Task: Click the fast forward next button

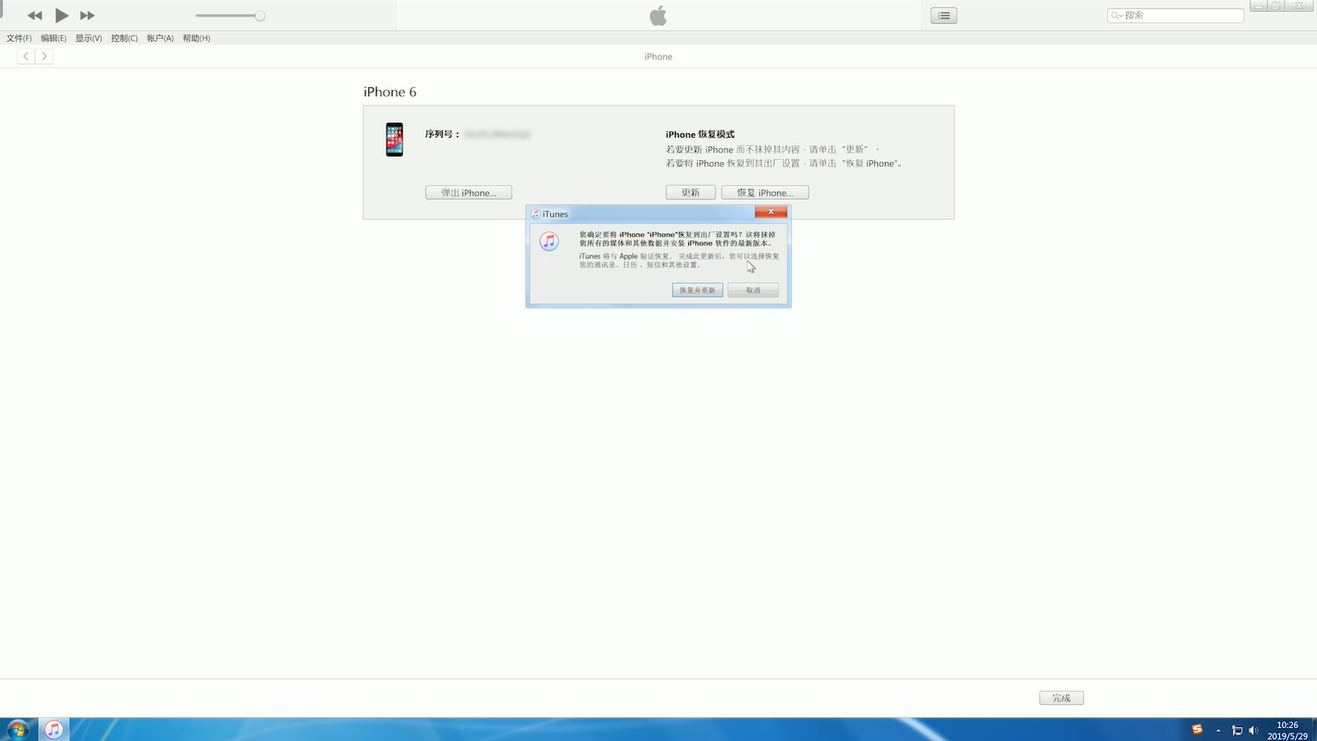Action: point(88,16)
